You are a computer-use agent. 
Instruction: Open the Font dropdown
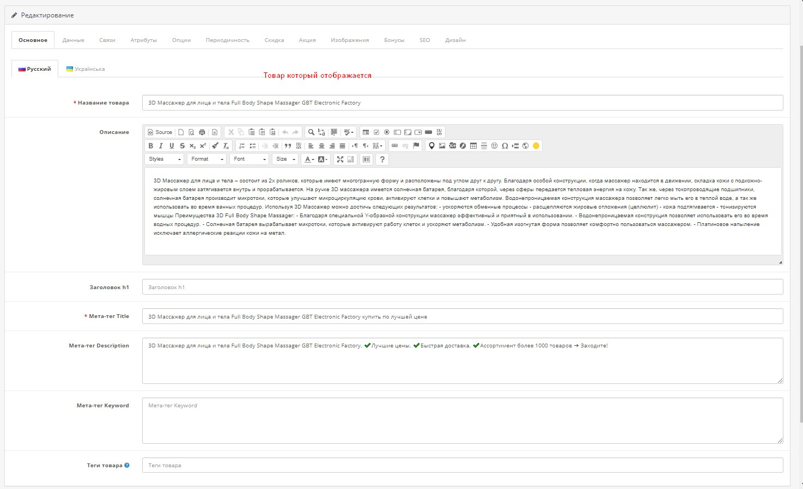point(249,159)
